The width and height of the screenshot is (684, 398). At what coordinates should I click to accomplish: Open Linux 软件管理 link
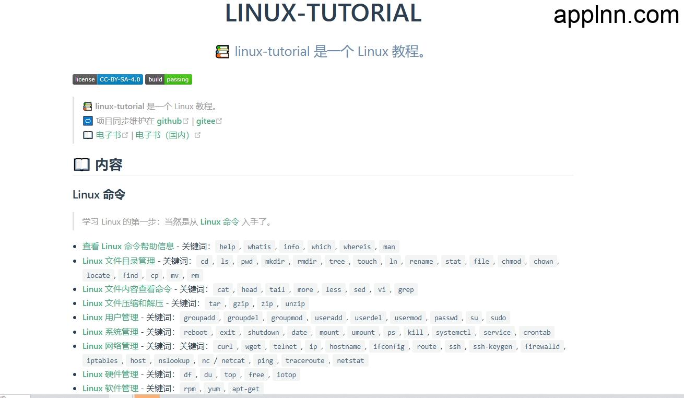point(111,388)
